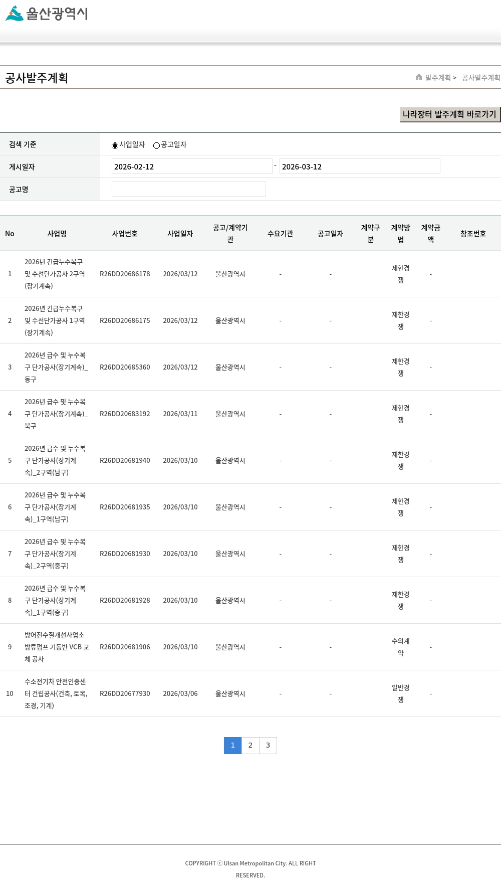Open the 발주계획 breadcrumb link

click(x=438, y=78)
